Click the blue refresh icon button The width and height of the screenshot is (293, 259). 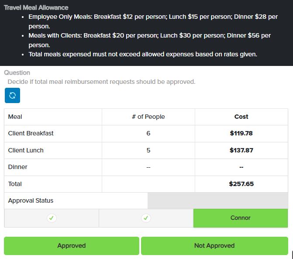12,96
